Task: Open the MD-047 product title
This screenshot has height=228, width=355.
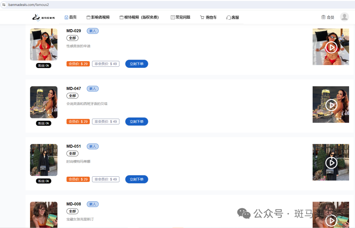Action: (73, 88)
